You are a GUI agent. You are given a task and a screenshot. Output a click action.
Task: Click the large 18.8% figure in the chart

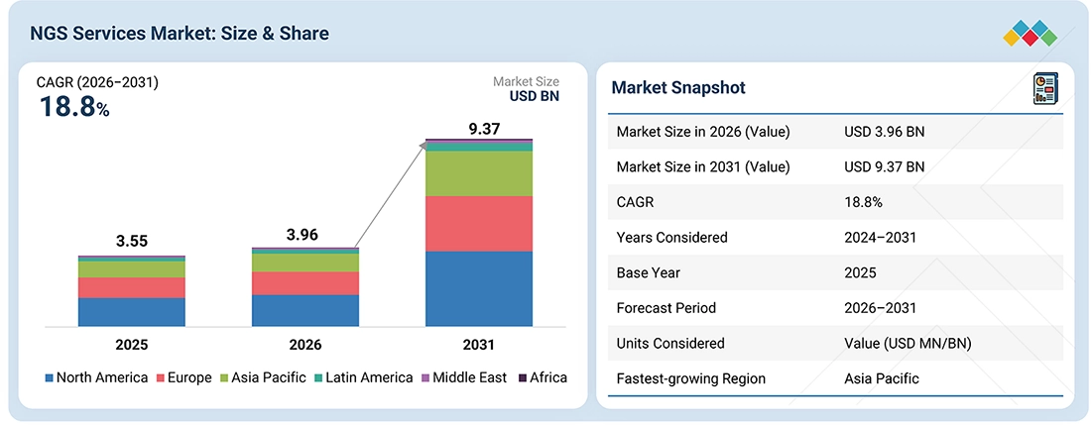click(x=74, y=108)
